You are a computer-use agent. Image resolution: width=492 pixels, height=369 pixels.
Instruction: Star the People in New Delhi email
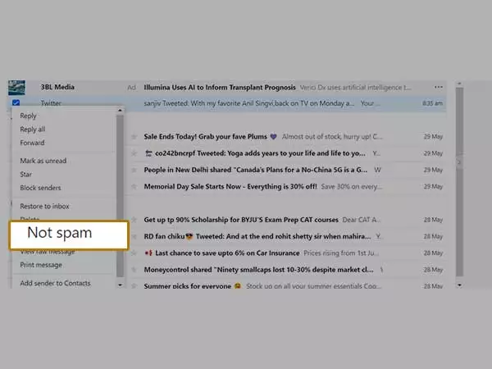(x=134, y=170)
